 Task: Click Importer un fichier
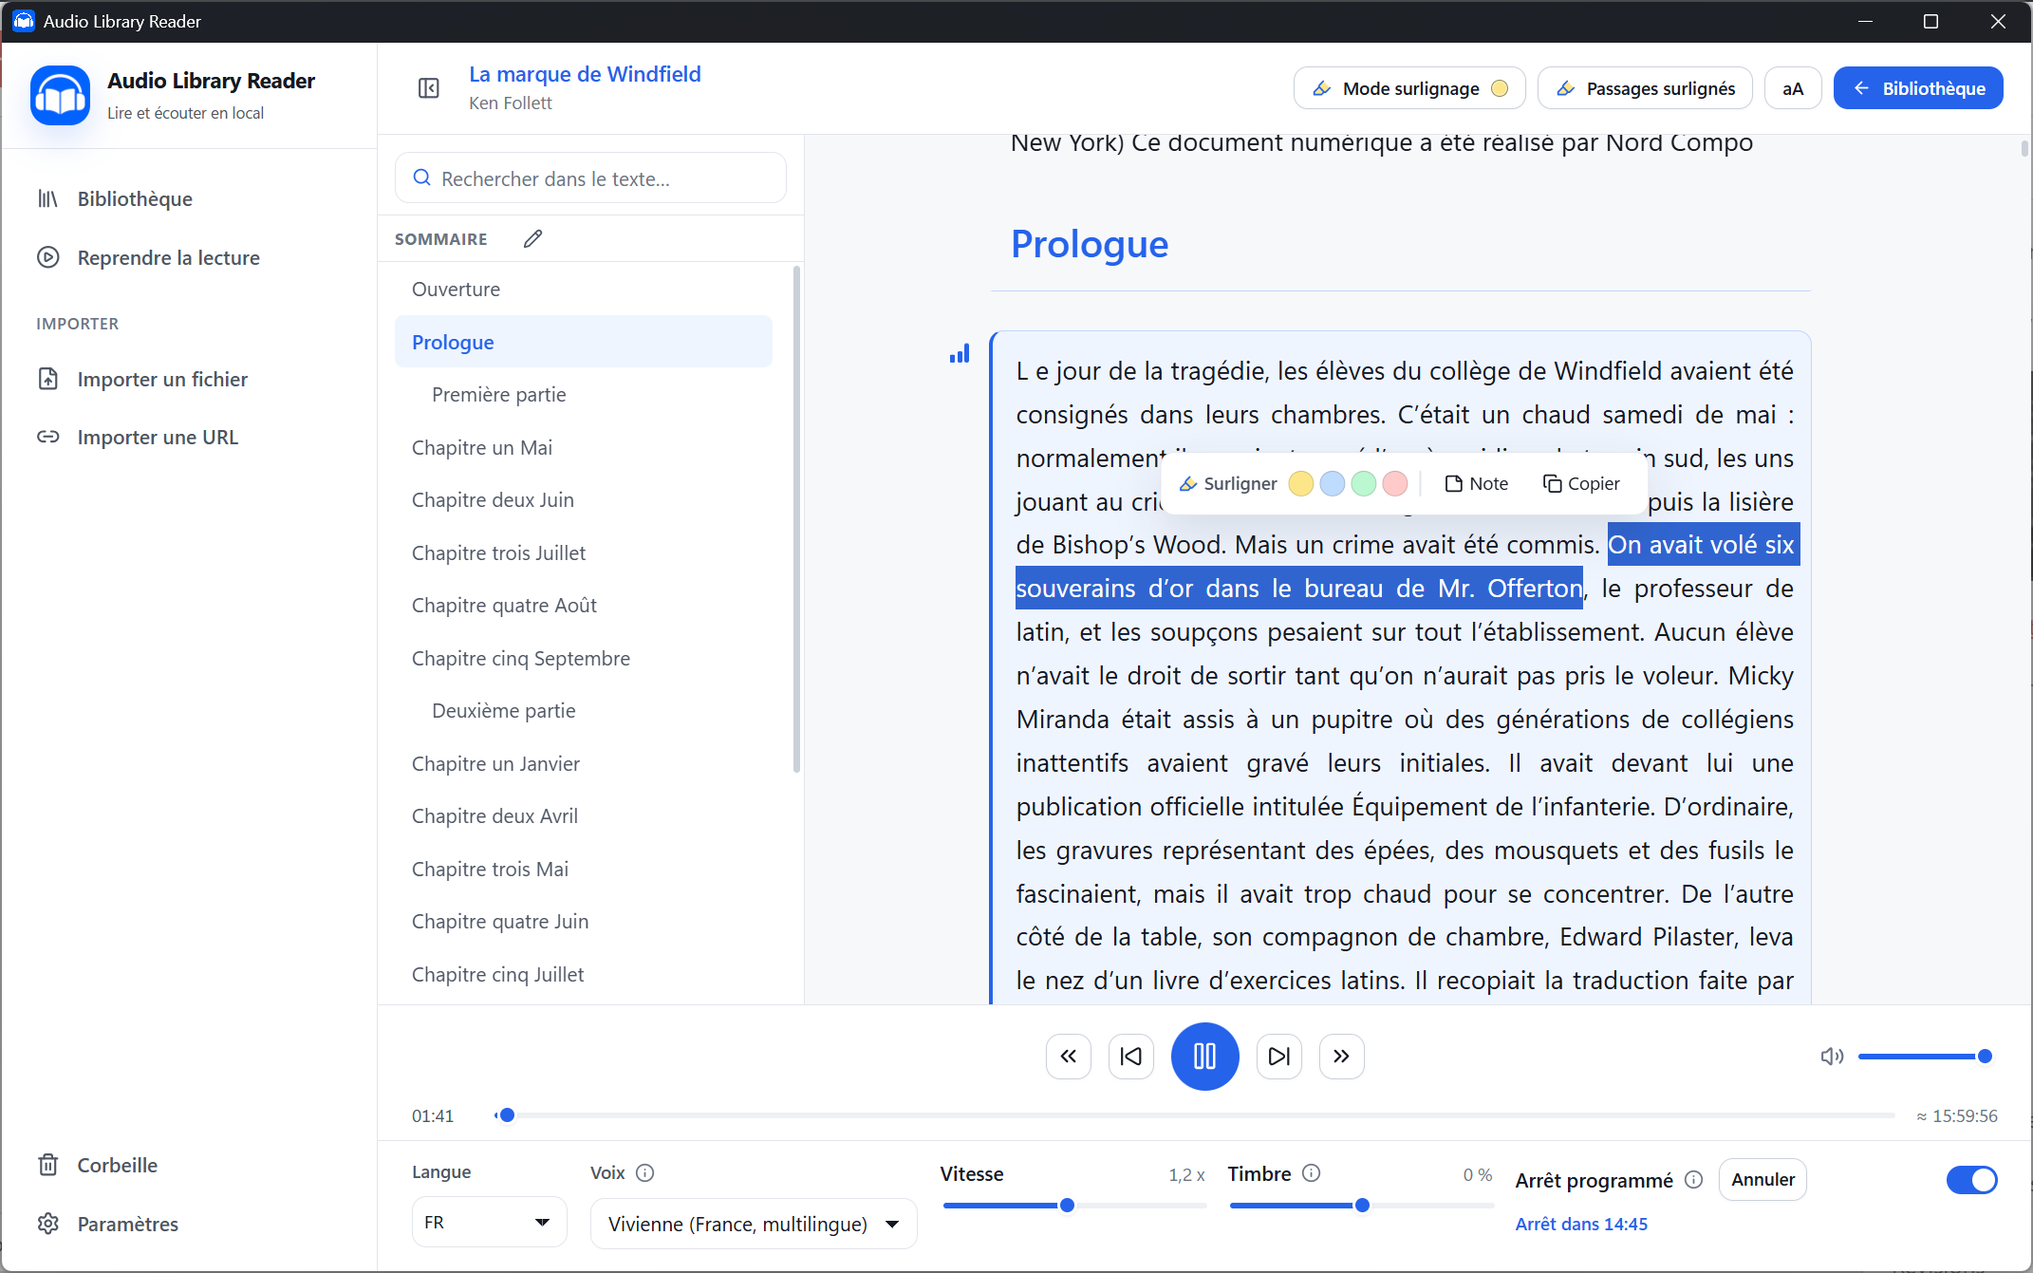coord(142,380)
